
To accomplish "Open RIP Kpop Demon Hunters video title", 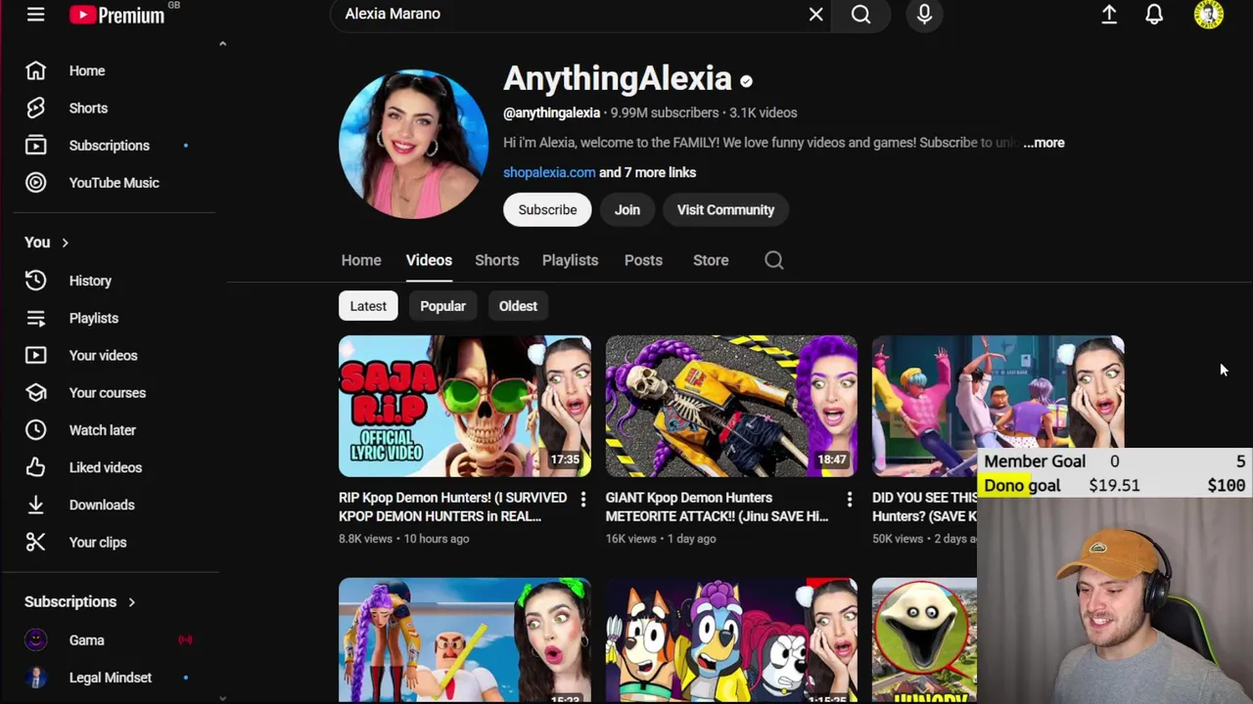I will (453, 506).
